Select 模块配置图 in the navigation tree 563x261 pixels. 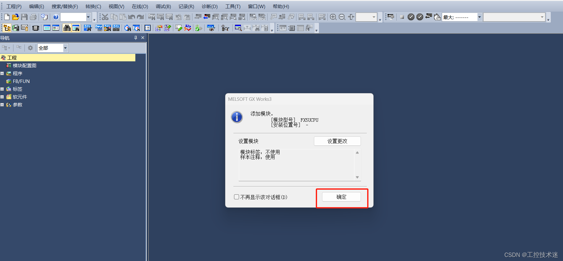(x=24, y=65)
